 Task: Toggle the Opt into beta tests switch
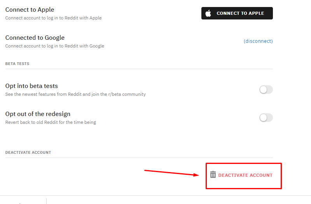[x=266, y=90]
